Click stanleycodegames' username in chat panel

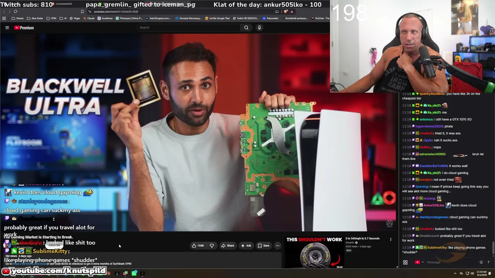(434, 217)
